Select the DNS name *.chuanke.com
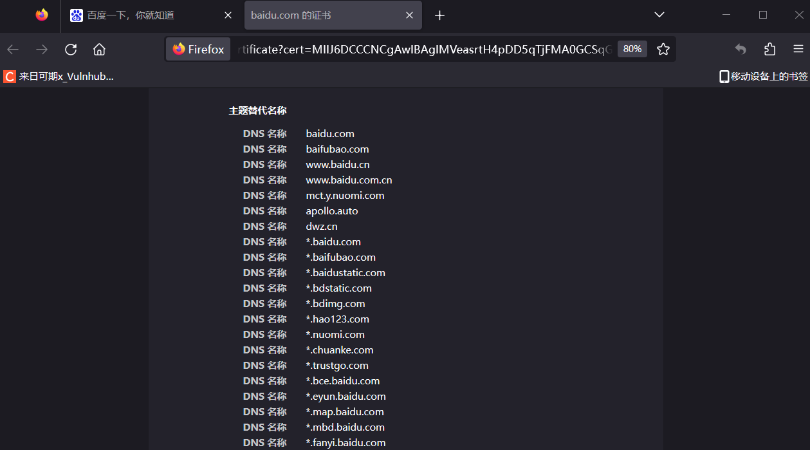Image resolution: width=810 pixels, height=450 pixels. pos(340,350)
